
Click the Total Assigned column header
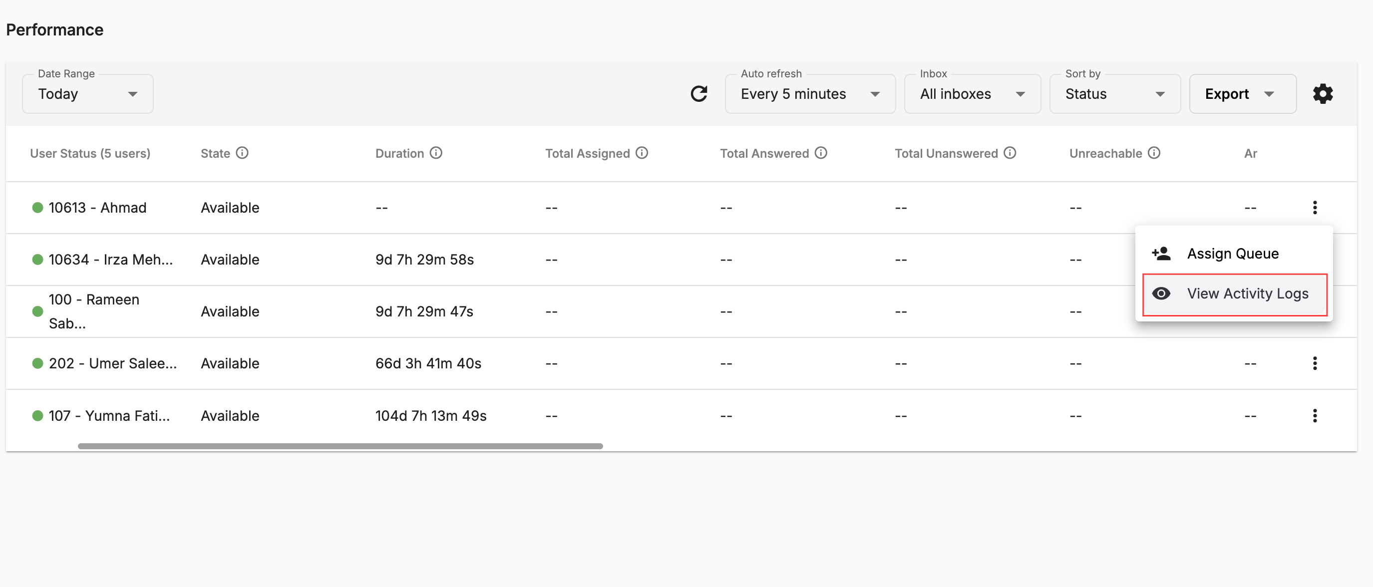pos(587,153)
